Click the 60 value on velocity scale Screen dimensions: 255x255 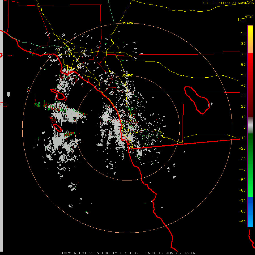click(243, 64)
